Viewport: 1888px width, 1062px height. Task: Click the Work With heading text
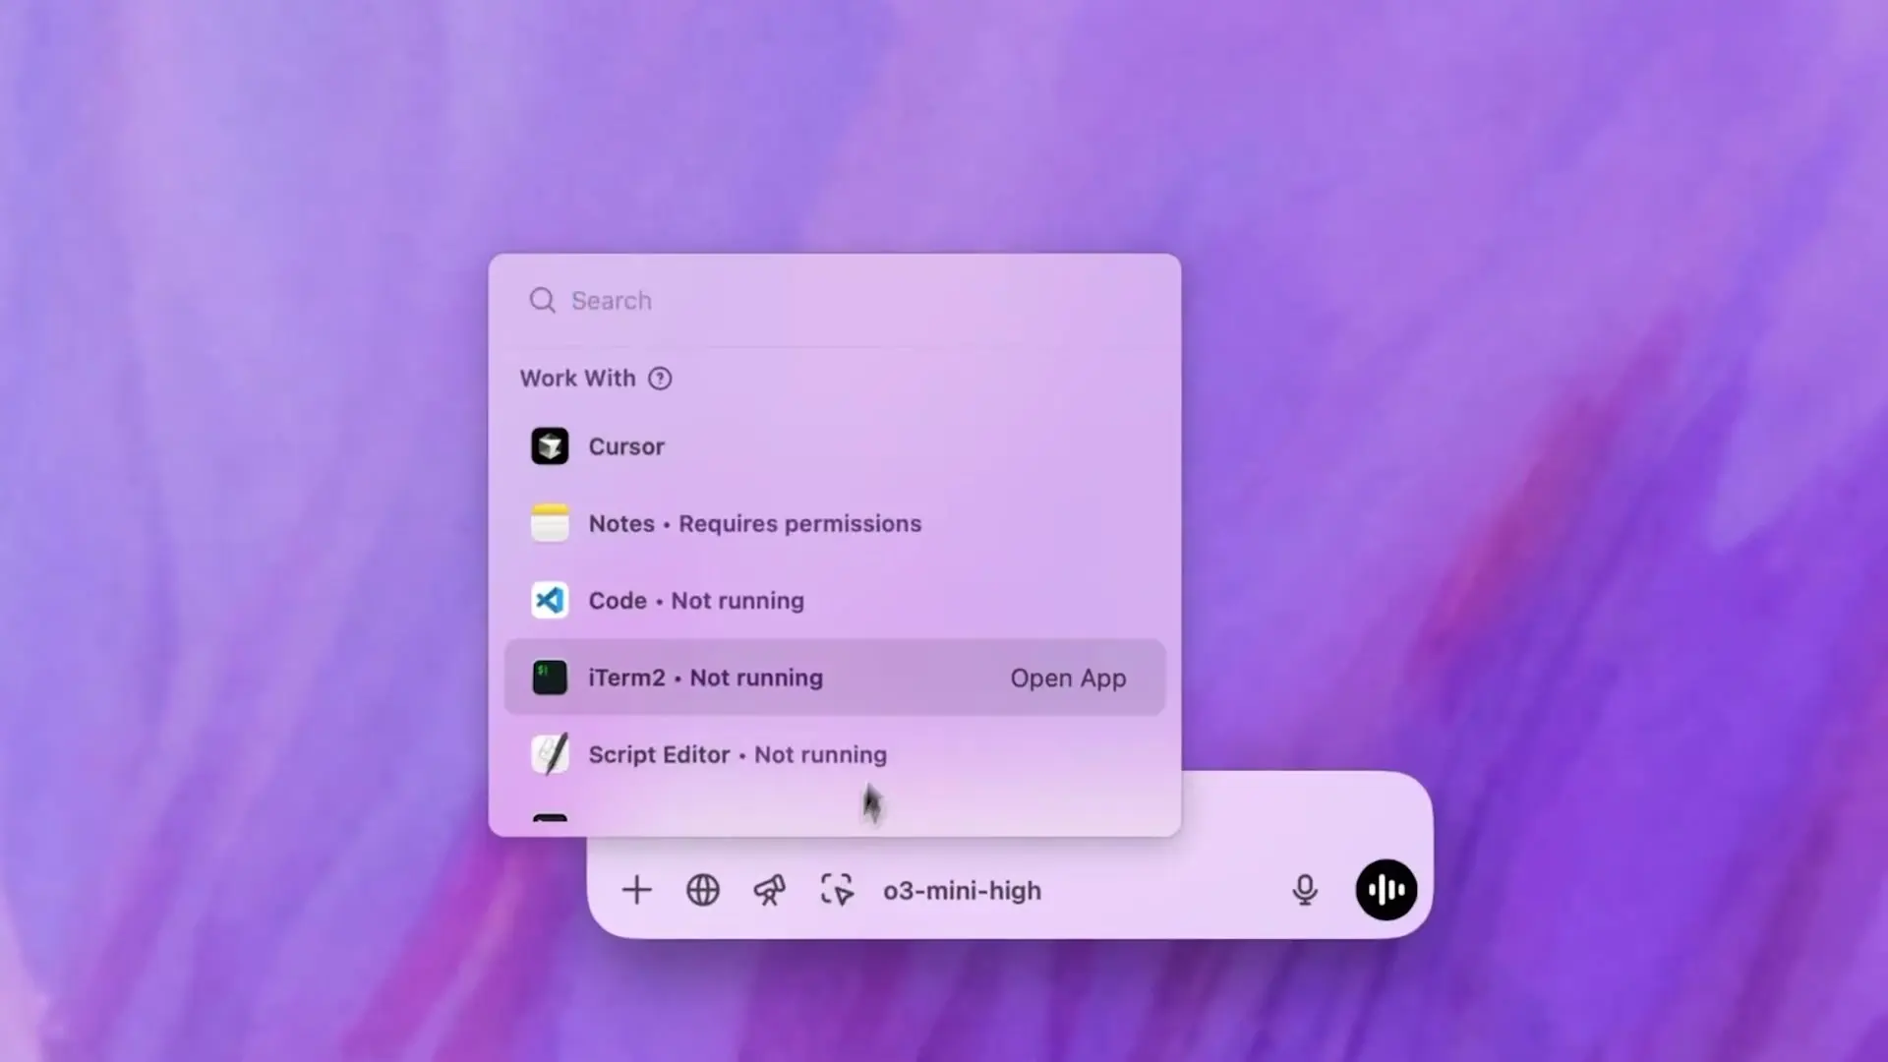pyautogui.click(x=577, y=379)
